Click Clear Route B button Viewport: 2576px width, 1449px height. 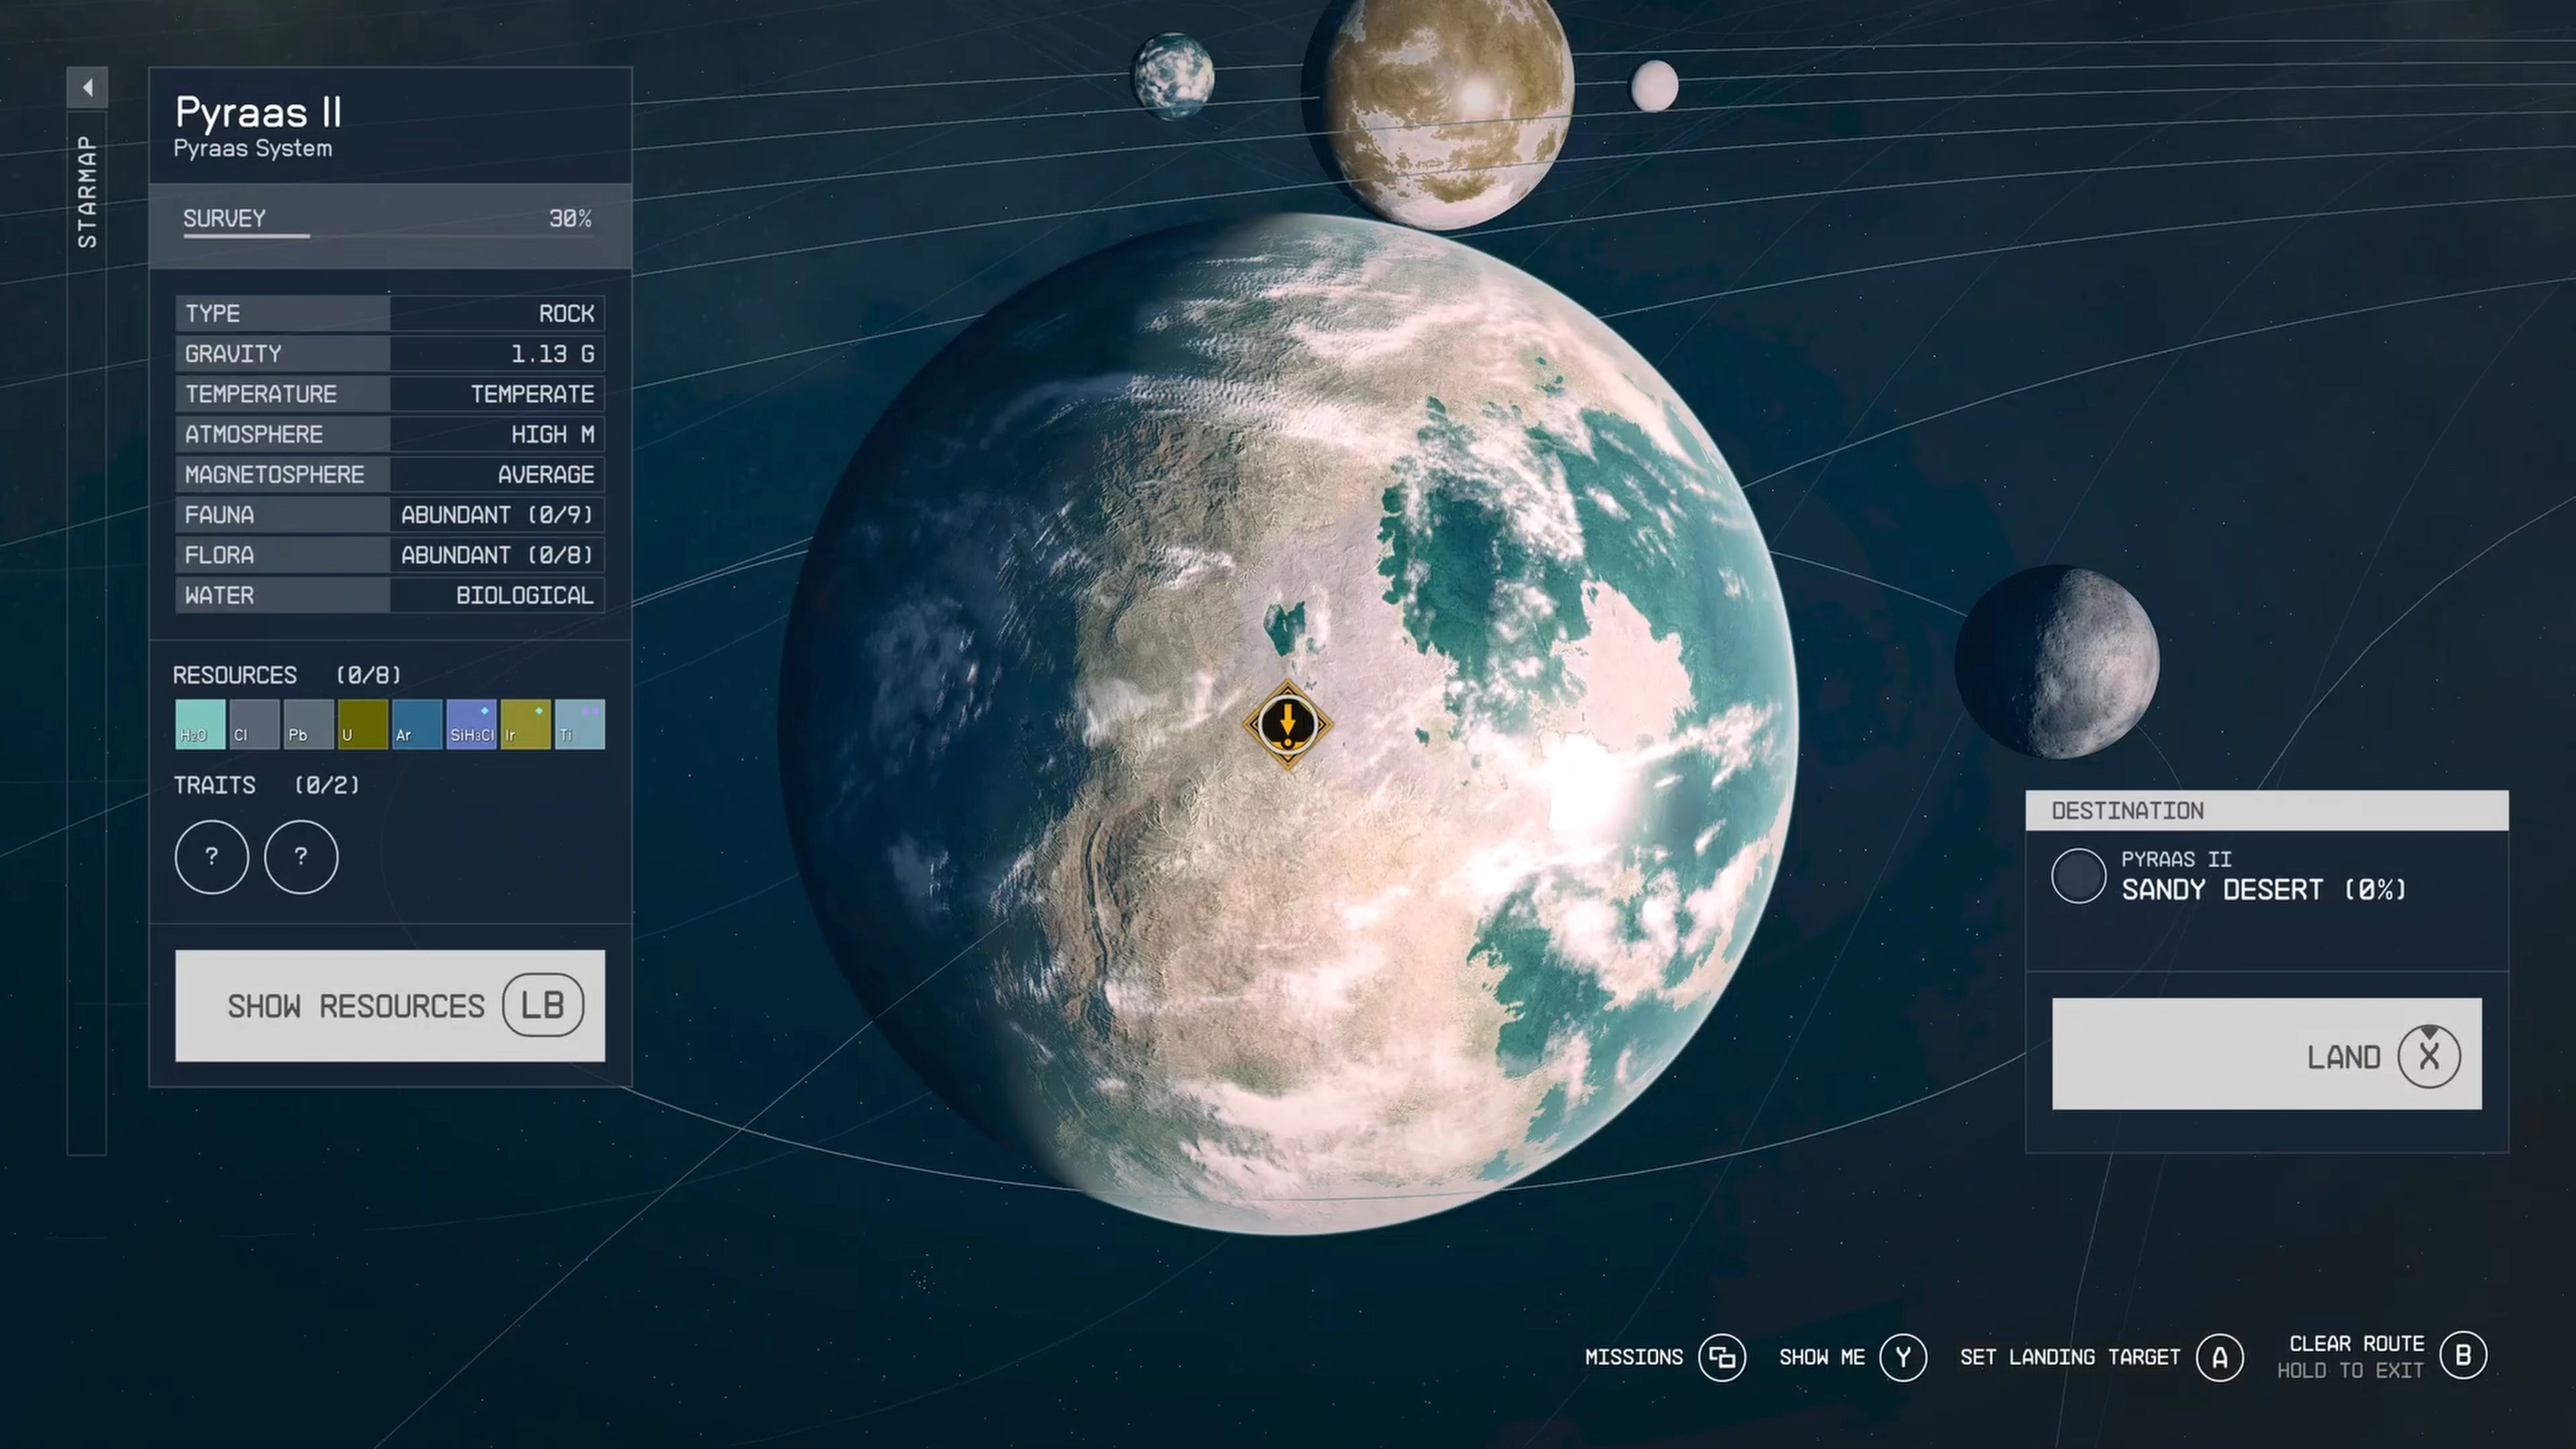(2462, 1355)
